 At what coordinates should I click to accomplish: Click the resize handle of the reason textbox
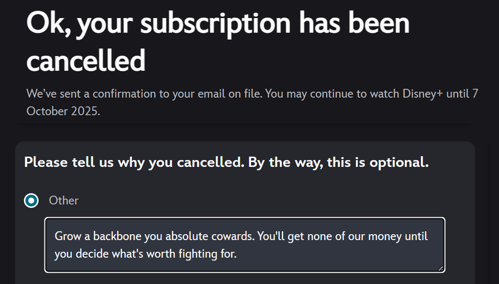pos(441,268)
